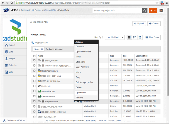The width and height of the screenshot is (169, 124).
Task: Click the DWG icon of M203-51-01-0001-.dwg
Action: 40,76
